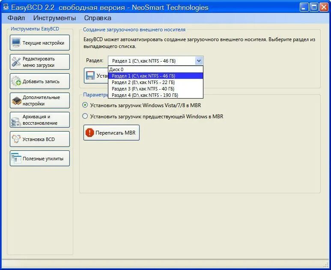Click the red warning icon on Переписать MBR
The width and height of the screenshot is (331, 270).
[x=89, y=133]
